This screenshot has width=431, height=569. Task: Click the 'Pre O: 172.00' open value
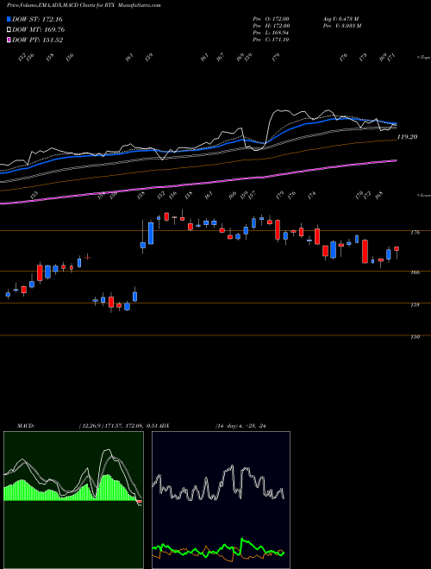(x=271, y=18)
